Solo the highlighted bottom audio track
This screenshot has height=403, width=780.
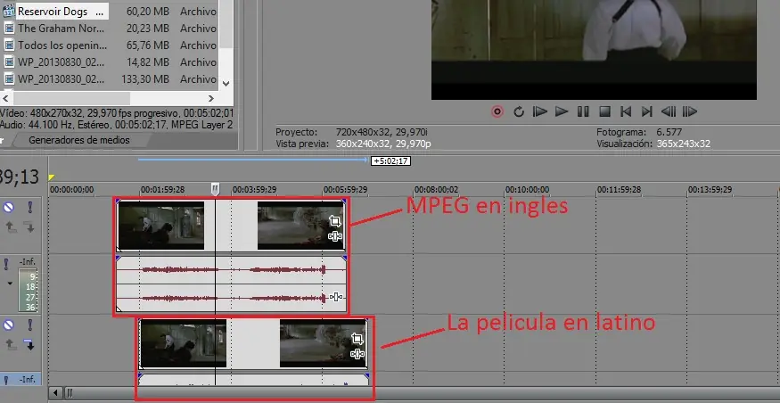6,380
